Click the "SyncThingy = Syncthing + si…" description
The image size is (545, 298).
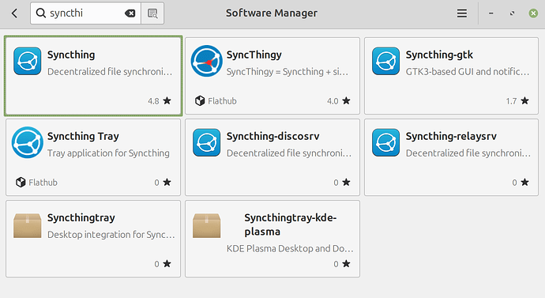[287, 72]
